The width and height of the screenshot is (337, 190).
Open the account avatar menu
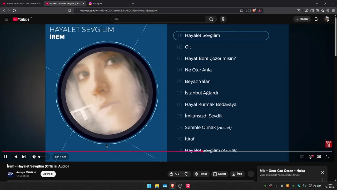click(x=327, y=19)
